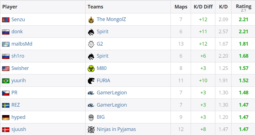Click the K/D column header
255x135 pixels.
pos(223,7)
